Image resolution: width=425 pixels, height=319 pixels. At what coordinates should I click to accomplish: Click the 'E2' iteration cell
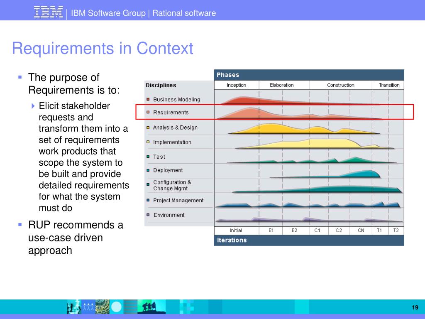click(296, 230)
